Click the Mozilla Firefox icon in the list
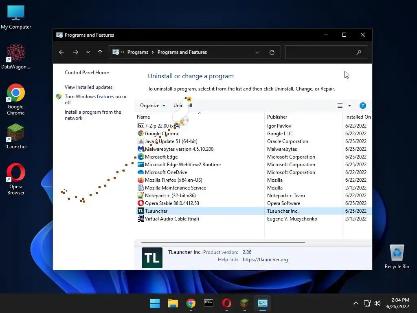The height and width of the screenshot is (313, 417). pyautogui.click(x=140, y=180)
